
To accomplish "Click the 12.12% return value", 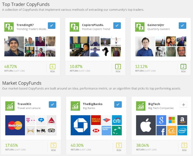I will click(141, 67).
